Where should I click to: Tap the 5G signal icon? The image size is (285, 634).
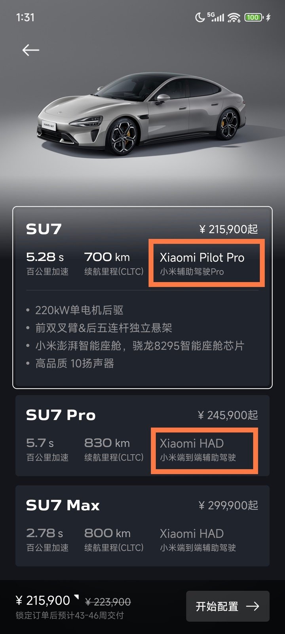point(215,17)
